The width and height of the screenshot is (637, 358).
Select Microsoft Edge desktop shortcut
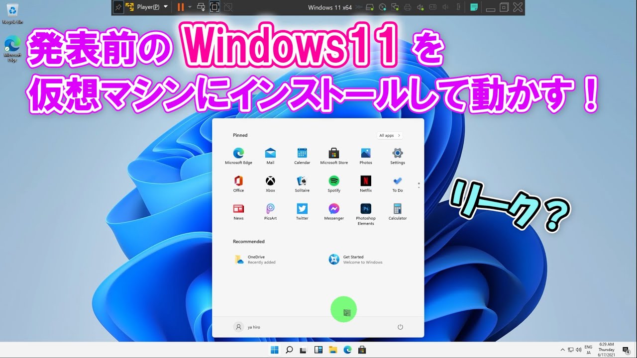(12, 49)
